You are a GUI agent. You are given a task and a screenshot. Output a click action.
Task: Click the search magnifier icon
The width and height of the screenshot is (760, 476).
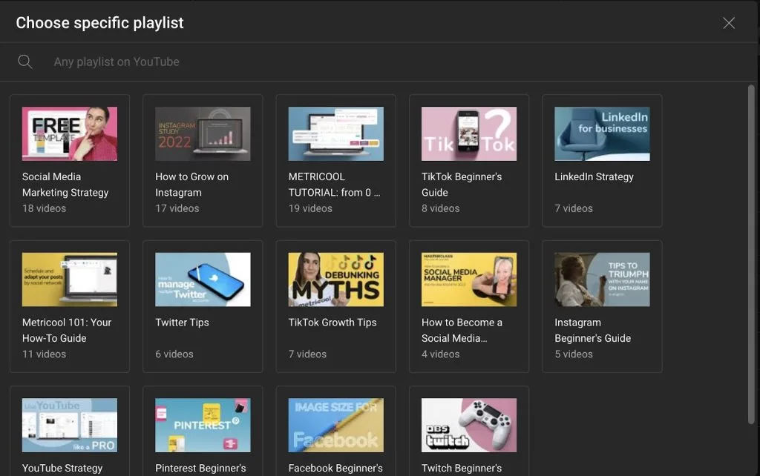(x=25, y=62)
